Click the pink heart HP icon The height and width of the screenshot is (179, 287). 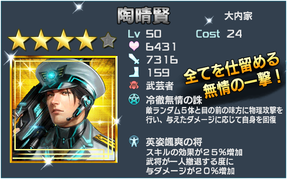[x=134, y=46]
